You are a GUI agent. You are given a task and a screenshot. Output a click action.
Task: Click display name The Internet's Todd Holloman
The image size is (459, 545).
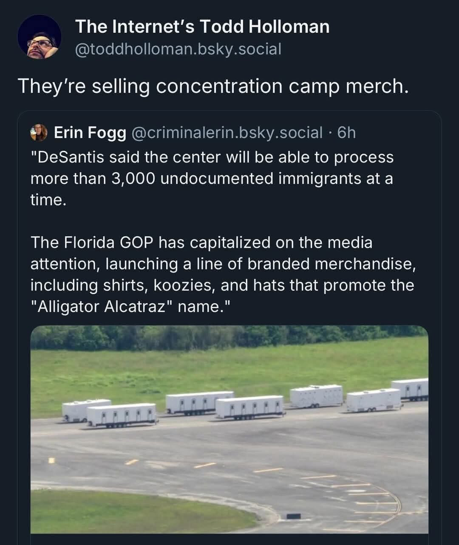[202, 26]
